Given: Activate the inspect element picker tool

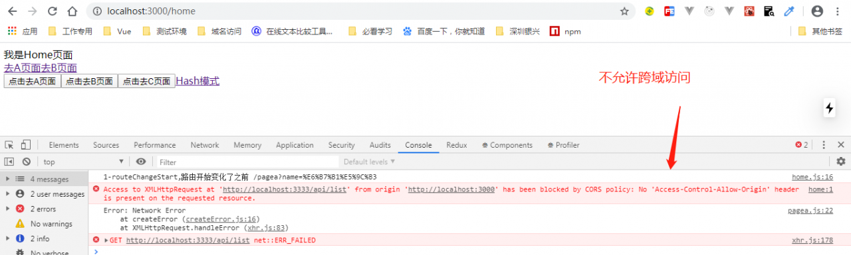Looking at the screenshot, I should pos(9,145).
